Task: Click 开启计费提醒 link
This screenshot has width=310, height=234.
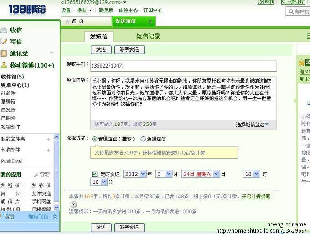Action: [256, 197]
